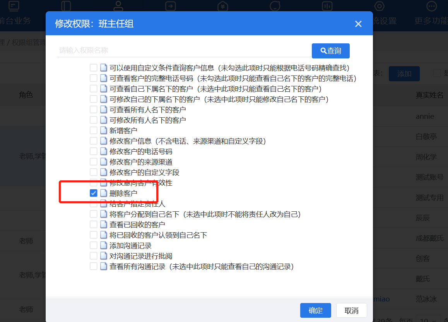Check 可查看自己下属名下的客户 checkbox
The width and height of the screenshot is (448, 322).
93,89
